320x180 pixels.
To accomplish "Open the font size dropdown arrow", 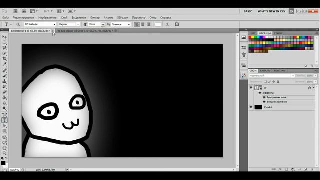I will tap(103, 24).
